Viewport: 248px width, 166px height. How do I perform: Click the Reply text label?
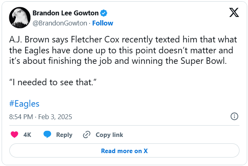64,135
